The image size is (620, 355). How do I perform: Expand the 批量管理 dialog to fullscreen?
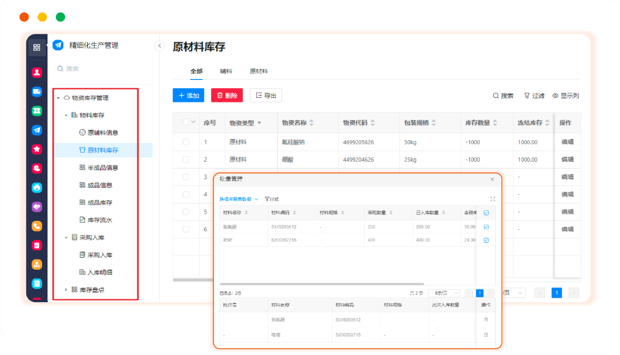click(493, 199)
